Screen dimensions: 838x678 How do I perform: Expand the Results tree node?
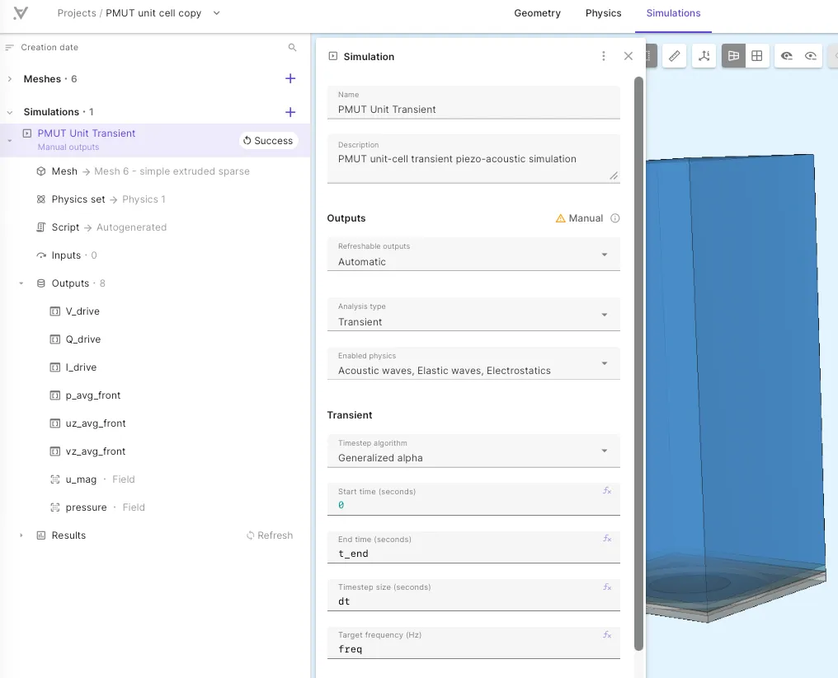pos(21,535)
